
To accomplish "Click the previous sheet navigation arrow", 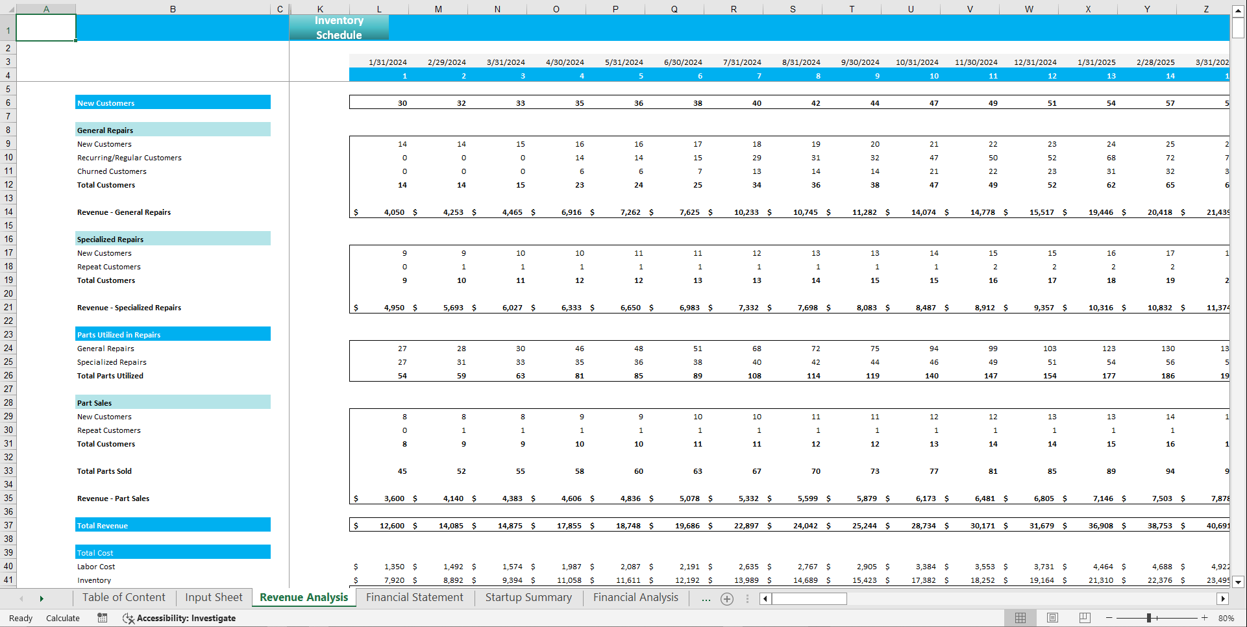I will pyautogui.click(x=21, y=598).
